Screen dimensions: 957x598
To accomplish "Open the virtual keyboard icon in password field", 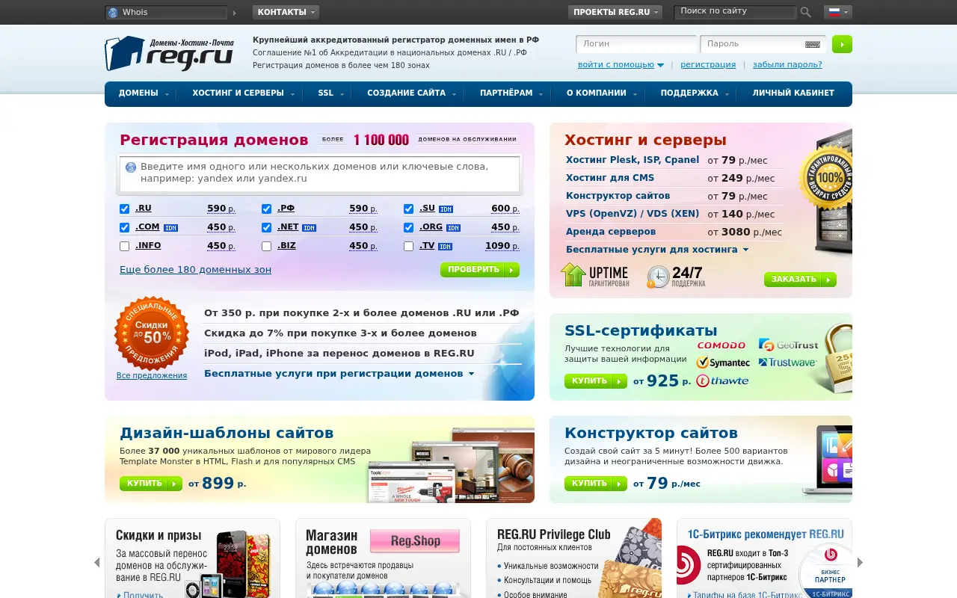I will 812,44.
